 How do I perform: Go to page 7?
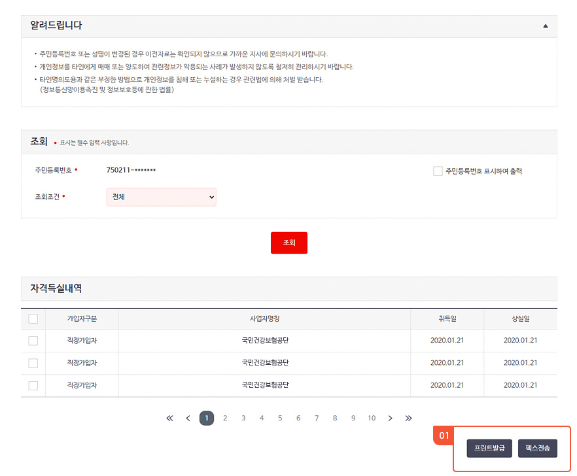pos(317,418)
